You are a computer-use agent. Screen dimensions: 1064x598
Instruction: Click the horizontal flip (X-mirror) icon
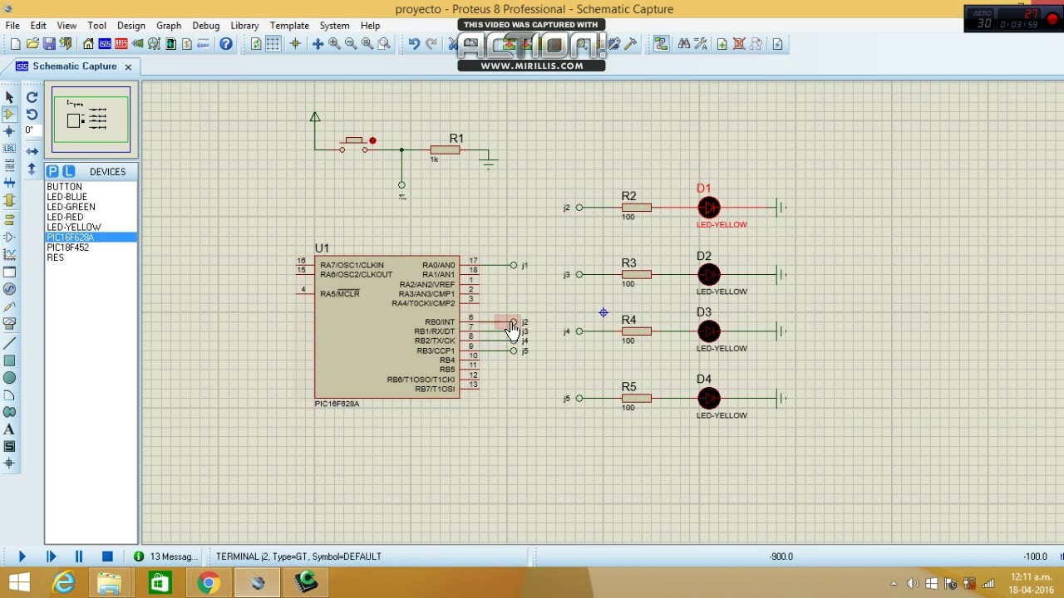[32, 151]
